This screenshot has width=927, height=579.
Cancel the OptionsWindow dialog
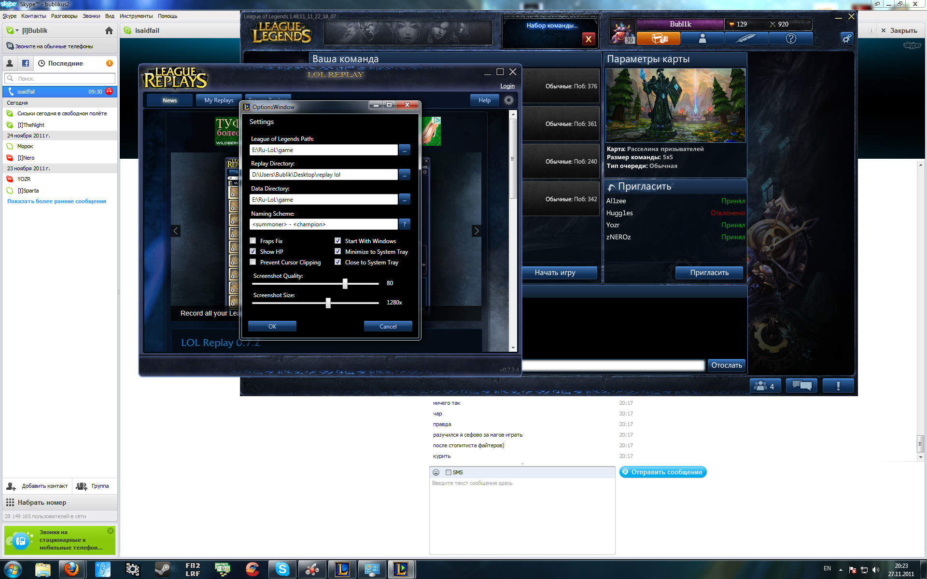point(388,327)
